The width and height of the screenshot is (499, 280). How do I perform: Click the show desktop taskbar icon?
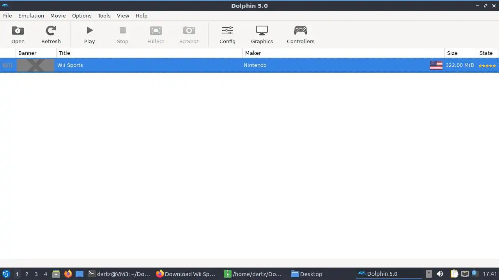tap(80, 274)
